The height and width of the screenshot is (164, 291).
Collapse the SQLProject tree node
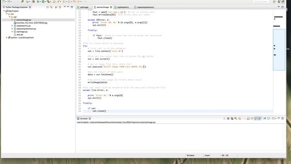pyautogui.click(x=4, y=11)
